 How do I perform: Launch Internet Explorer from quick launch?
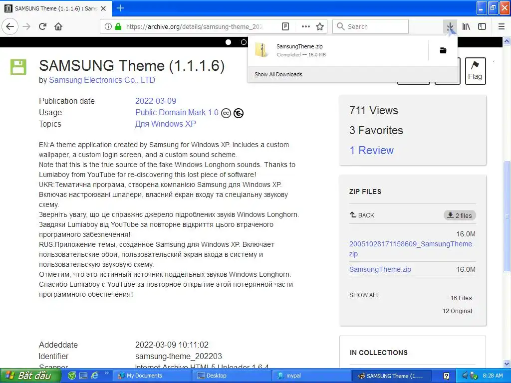point(94,376)
